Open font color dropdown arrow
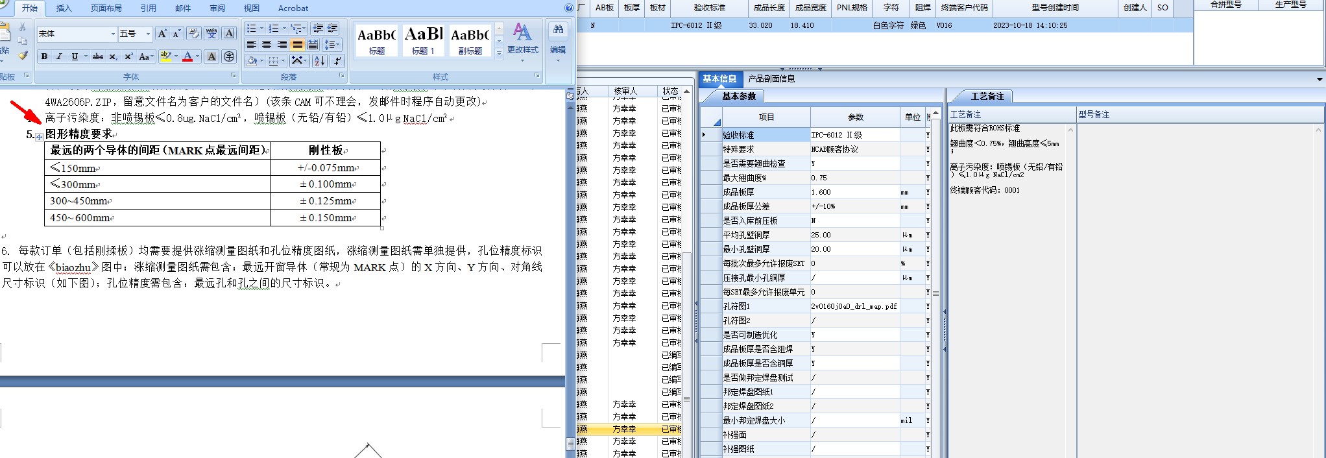Image resolution: width=1326 pixels, height=458 pixels. coord(197,57)
